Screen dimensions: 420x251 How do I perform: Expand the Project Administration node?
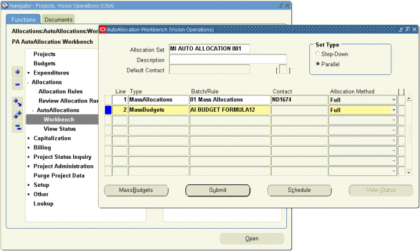click(29, 166)
